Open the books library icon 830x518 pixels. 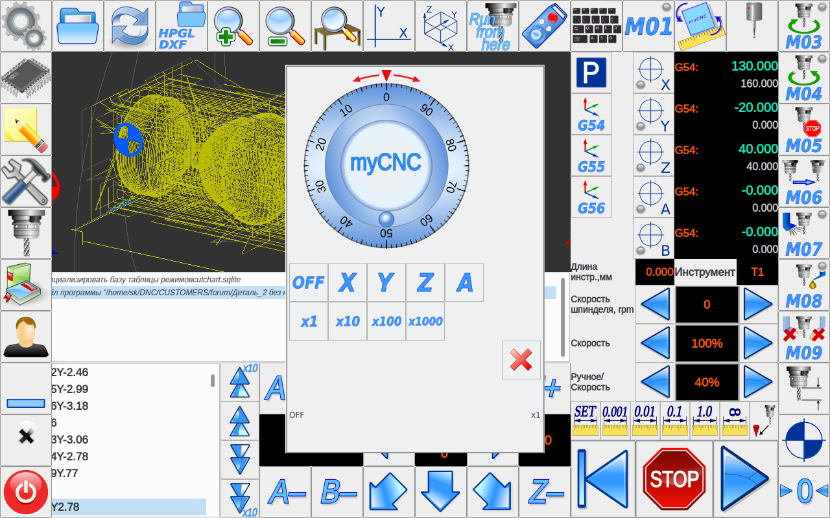pos(26,285)
